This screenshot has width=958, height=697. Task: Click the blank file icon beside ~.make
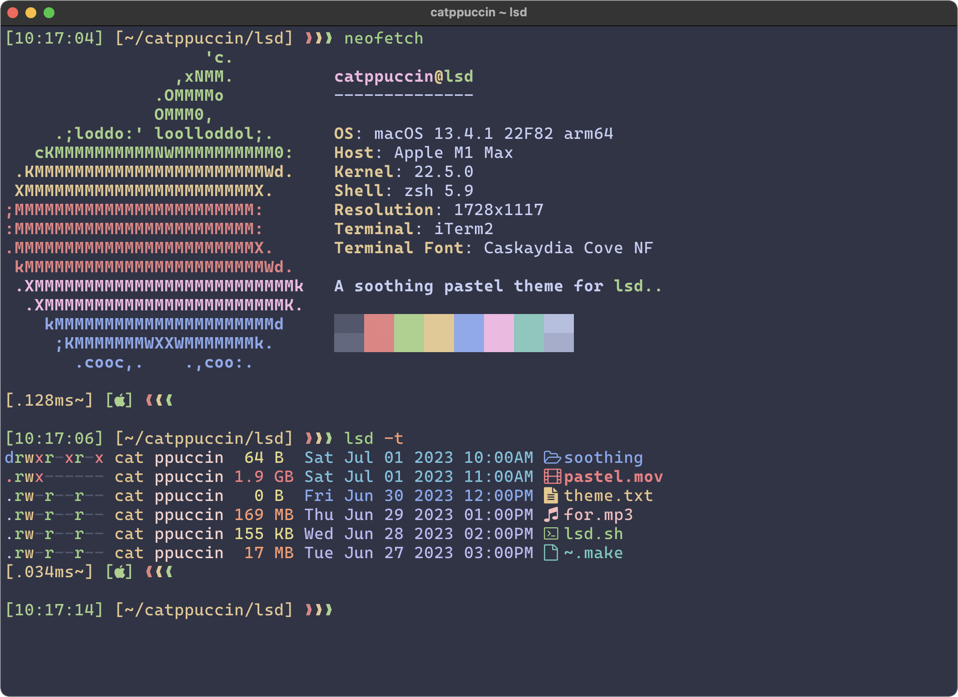551,553
